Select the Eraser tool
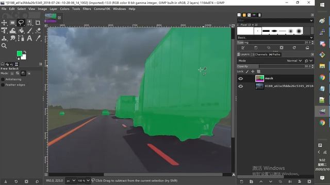This screenshot has width=330, height=185. (38, 31)
